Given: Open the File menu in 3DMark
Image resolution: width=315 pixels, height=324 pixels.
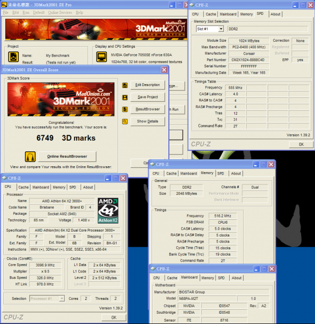Looking at the screenshot, I should 5,12.
